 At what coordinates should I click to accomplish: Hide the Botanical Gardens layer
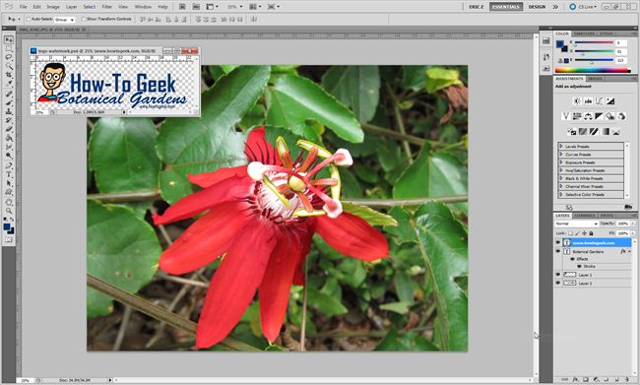[x=558, y=251]
